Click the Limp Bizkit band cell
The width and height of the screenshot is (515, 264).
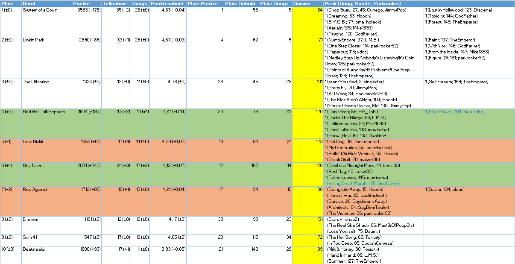pos(47,150)
